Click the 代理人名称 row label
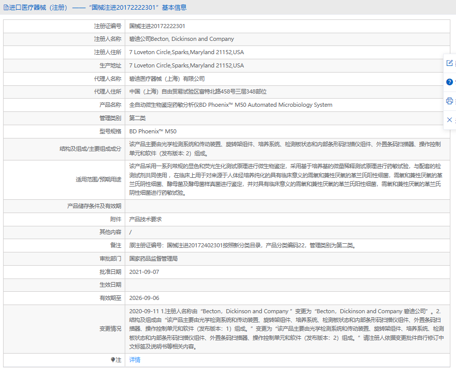 [x=107, y=79]
